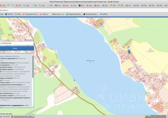The image size is (168, 118).
Task: Open the Терминал Аген... bookmark
Action: (30, 14)
